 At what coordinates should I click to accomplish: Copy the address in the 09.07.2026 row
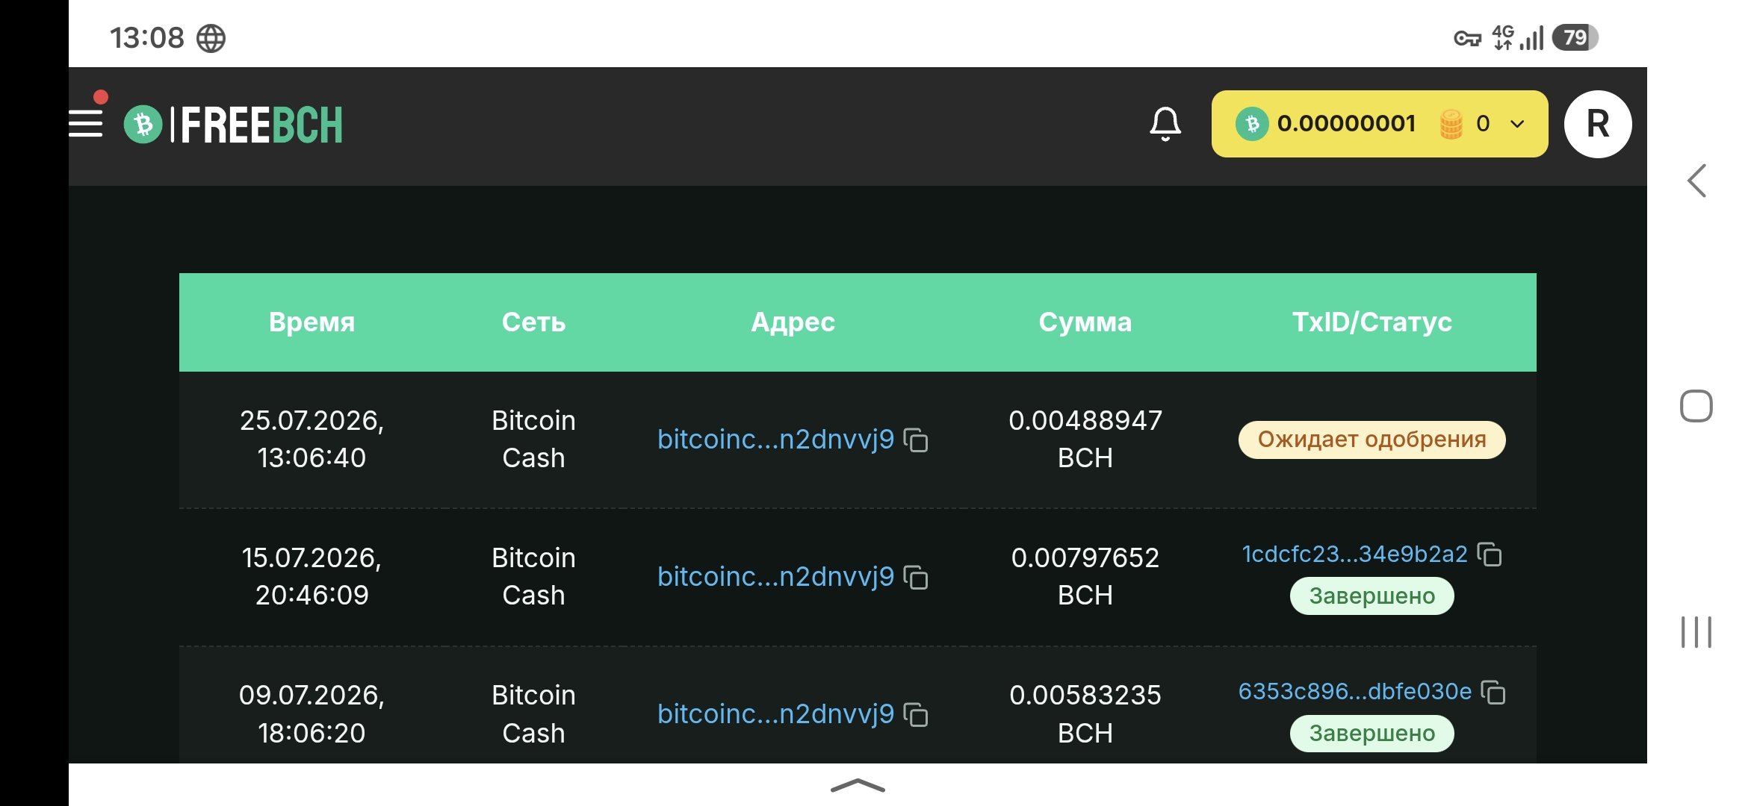pyautogui.click(x=916, y=714)
